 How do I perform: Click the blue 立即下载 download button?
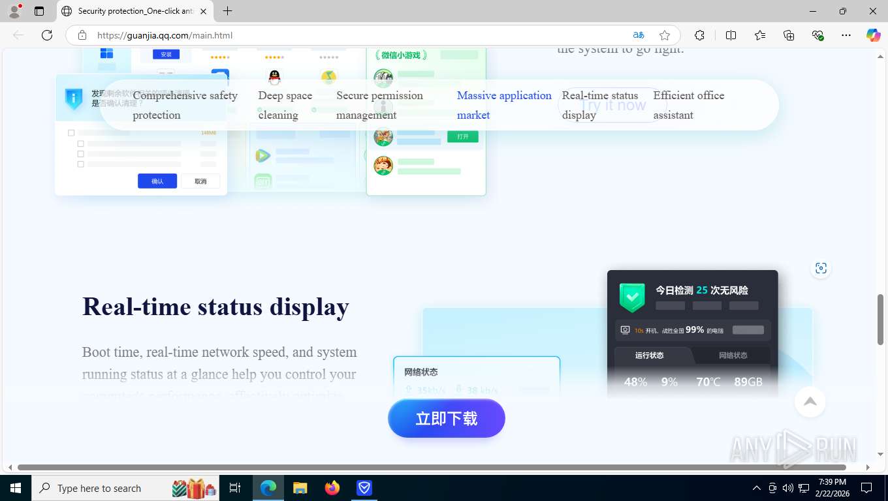click(447, 418)
